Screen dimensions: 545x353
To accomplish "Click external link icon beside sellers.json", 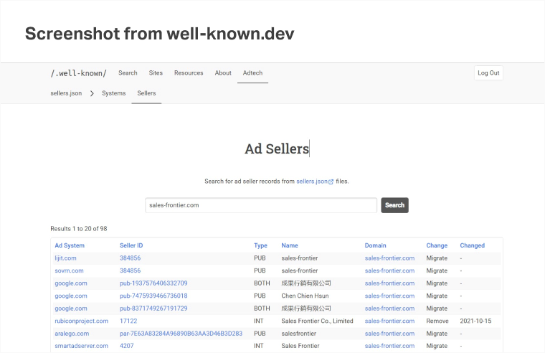I will (x=331, y=182).
